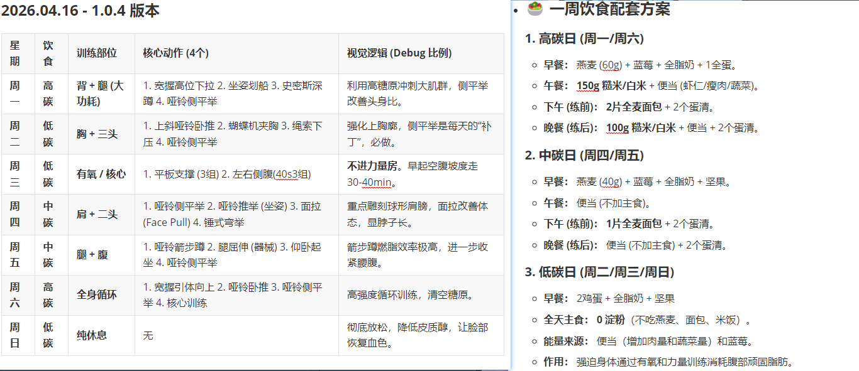Select the "纯休息" cell

[x=92, y=335]
